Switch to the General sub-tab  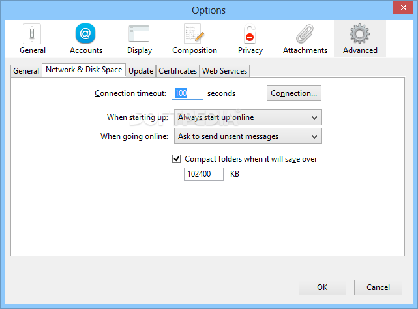click(x=26, y=71)
